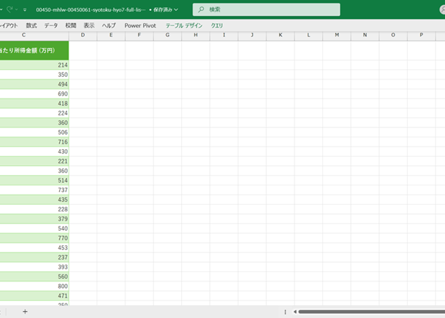Select the テーブル デザイン ribbon tab
The width and height of the screenshot is (445, 318).
click(184, 26)
